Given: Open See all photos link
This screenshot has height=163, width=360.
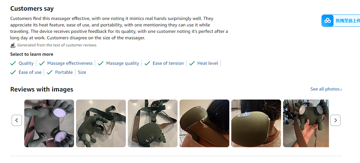Looking at the screenshot, I should [x=326, y=89].
